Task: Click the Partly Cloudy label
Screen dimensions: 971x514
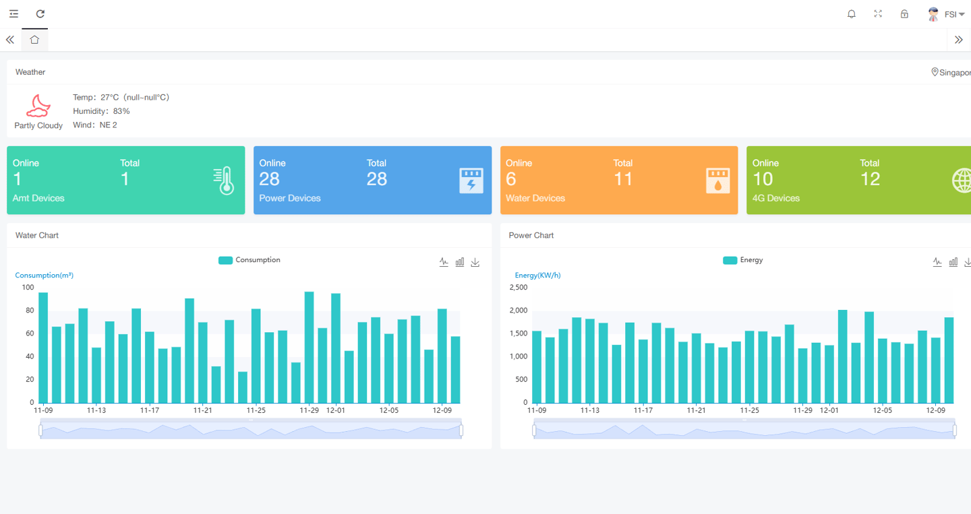Action: point(38,126)
